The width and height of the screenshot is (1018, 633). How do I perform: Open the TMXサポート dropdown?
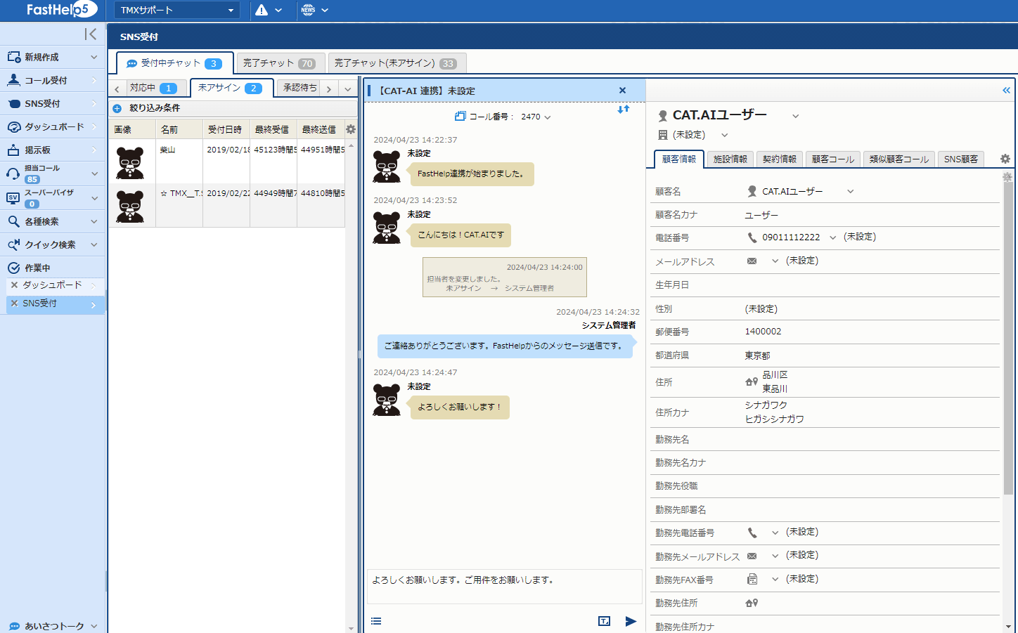177,10
